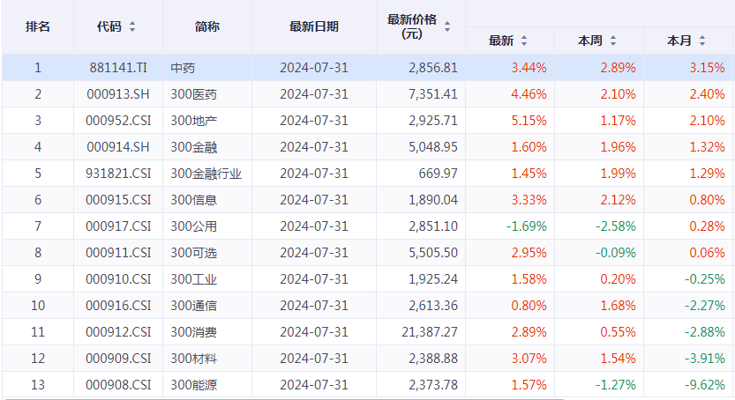Click code 000908.CSI in the last row

(x=118, y=385)
